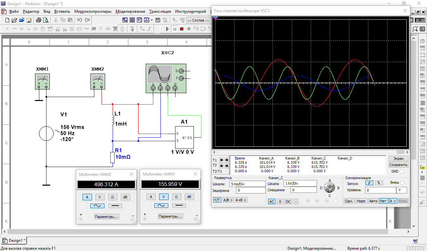Select Одн. single trigger mode
Screen dimensions: 427x251
(349, 201)
